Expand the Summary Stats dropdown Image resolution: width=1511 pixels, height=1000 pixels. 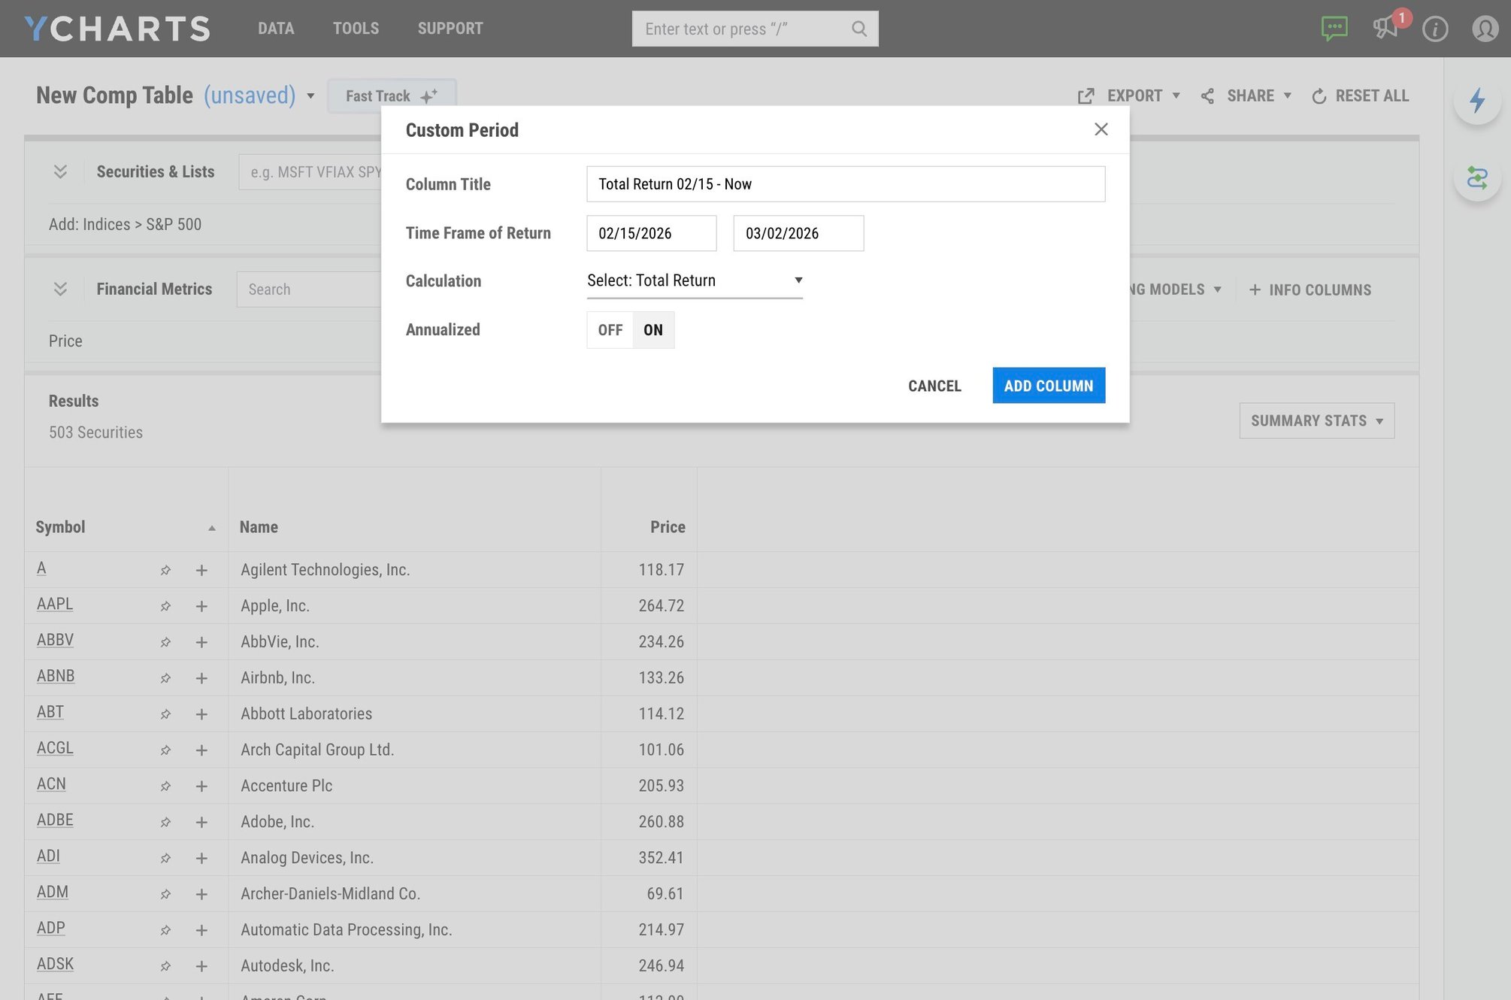[x=1316, y=421]
